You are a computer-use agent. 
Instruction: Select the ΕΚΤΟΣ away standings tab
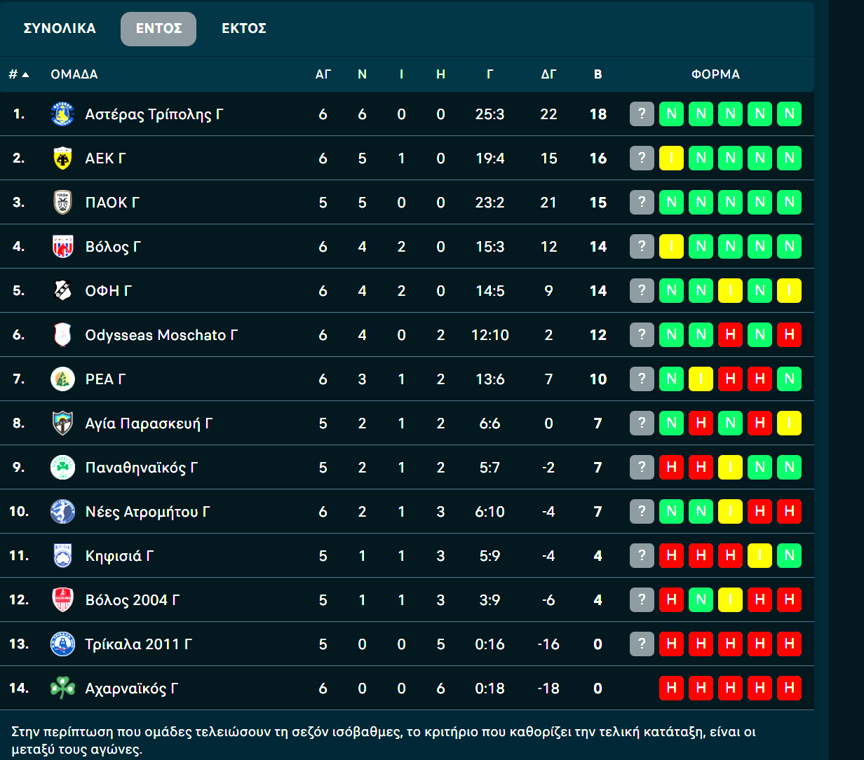[x=244, y=29]
